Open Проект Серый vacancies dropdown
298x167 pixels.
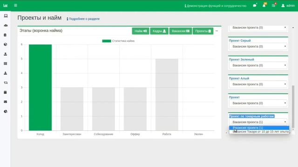pyautogui.click(x=258, y=46)
